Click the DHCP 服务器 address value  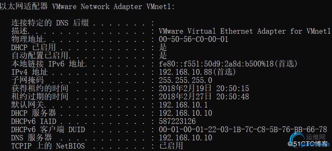tap(185, 113)
